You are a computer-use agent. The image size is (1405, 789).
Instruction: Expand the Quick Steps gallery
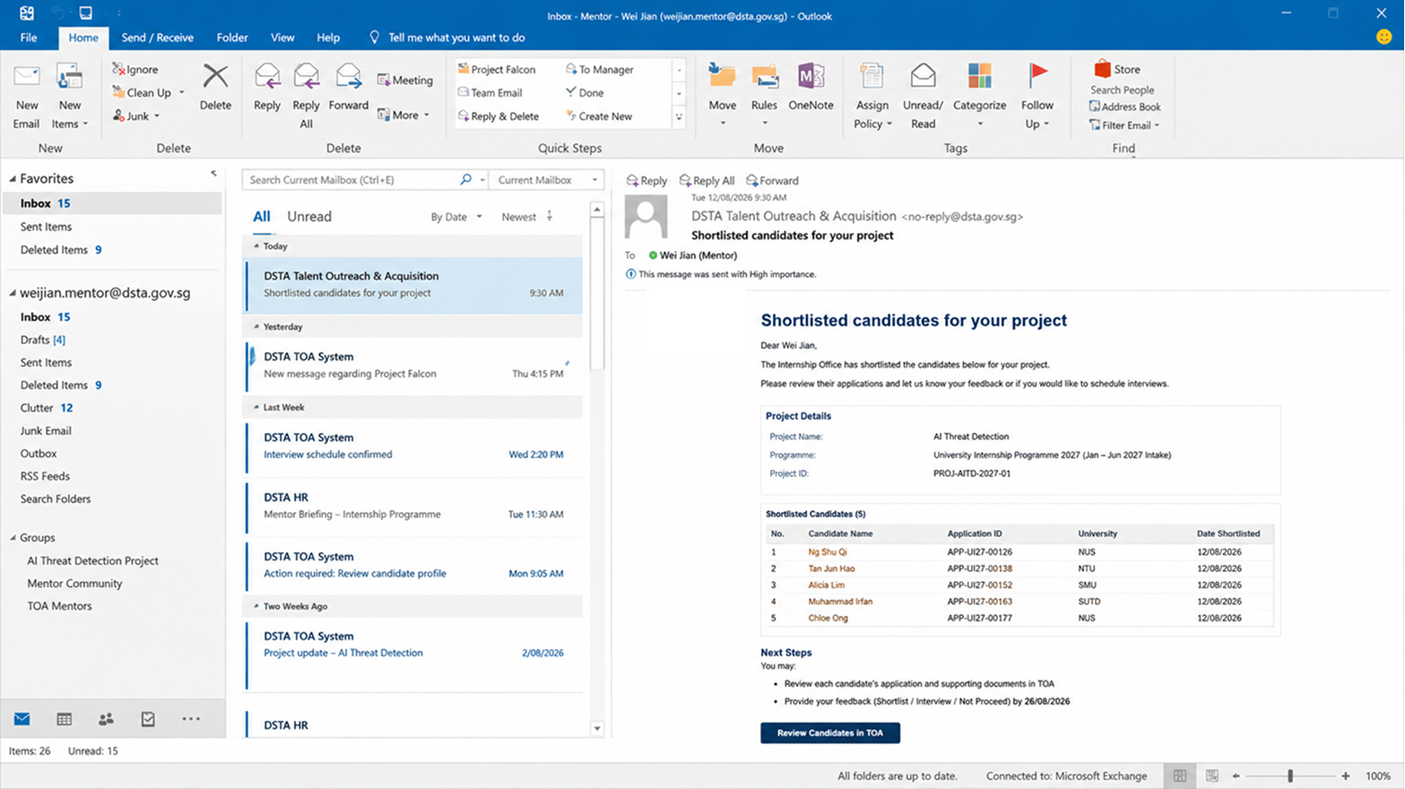679,117
